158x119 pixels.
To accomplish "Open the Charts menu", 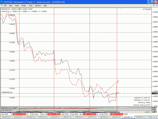I will point(24,6).
